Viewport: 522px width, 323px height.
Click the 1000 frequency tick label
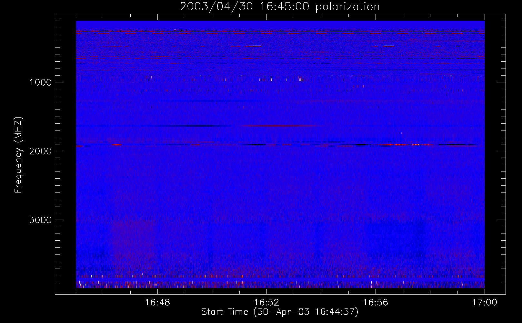[40, 82]
